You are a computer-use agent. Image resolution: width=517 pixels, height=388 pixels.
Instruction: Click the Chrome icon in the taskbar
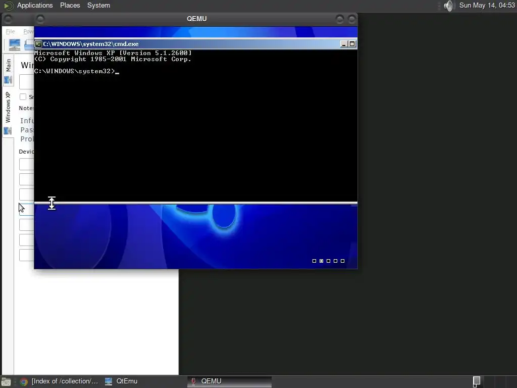click(24, 382)
